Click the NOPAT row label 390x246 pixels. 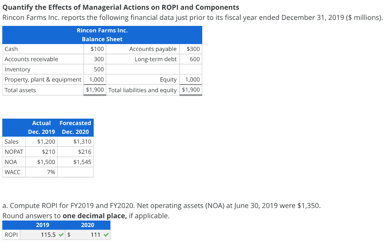click(14, 152)
